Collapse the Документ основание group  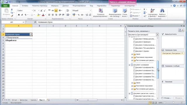pos(129,65)
